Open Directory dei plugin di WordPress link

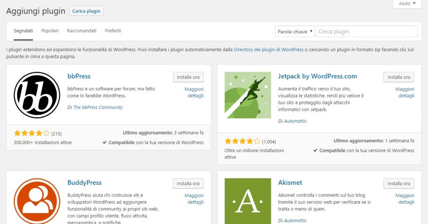(268, 50)
